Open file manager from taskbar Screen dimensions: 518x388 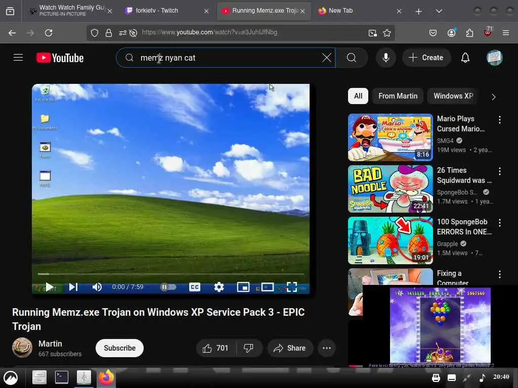pos(39,377)
